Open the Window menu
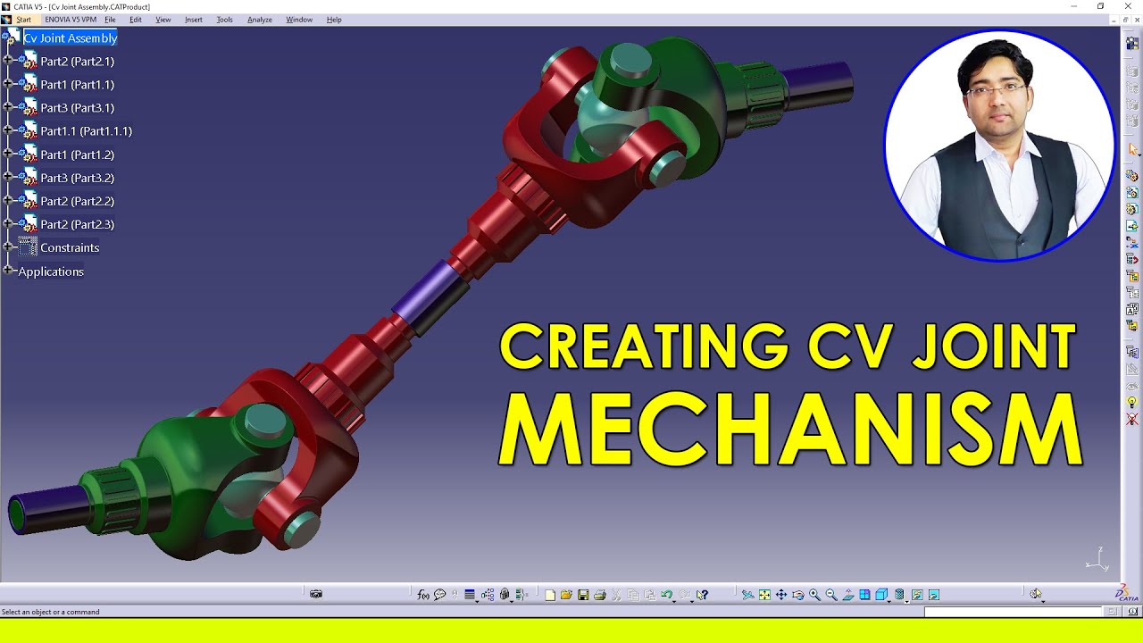1143x643 pixels. click(x=299, y=20)
